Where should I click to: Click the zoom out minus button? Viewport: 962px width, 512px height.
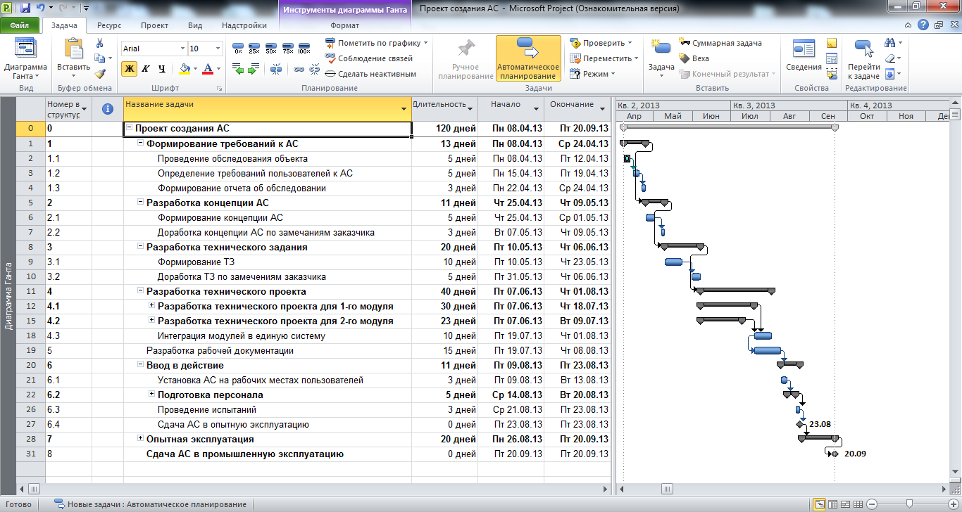(x=873, y=504)
